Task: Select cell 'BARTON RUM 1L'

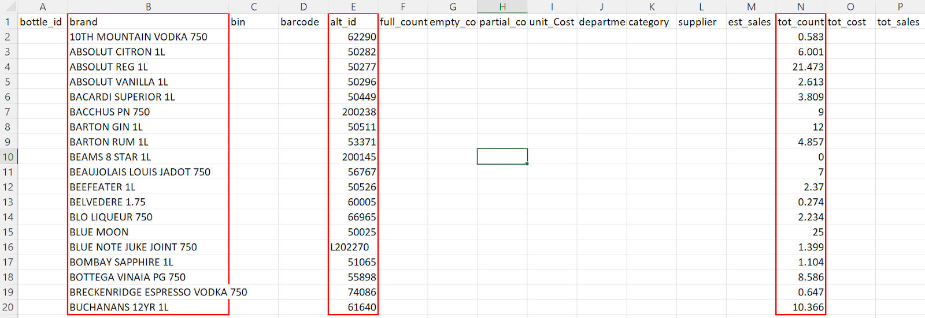Action: tap(148, 142)
